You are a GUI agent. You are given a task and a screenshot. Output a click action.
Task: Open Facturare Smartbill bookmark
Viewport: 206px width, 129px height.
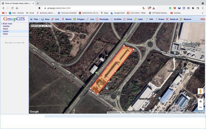(67, 13)
